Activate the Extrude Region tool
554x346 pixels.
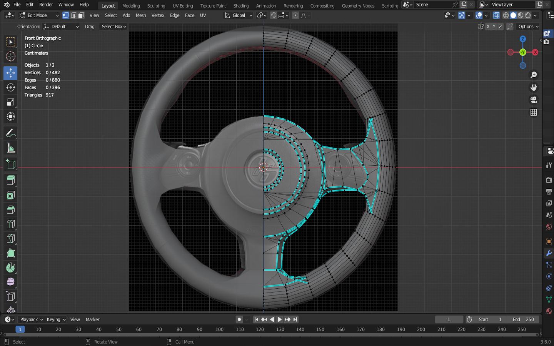click(x=11, y=180)
